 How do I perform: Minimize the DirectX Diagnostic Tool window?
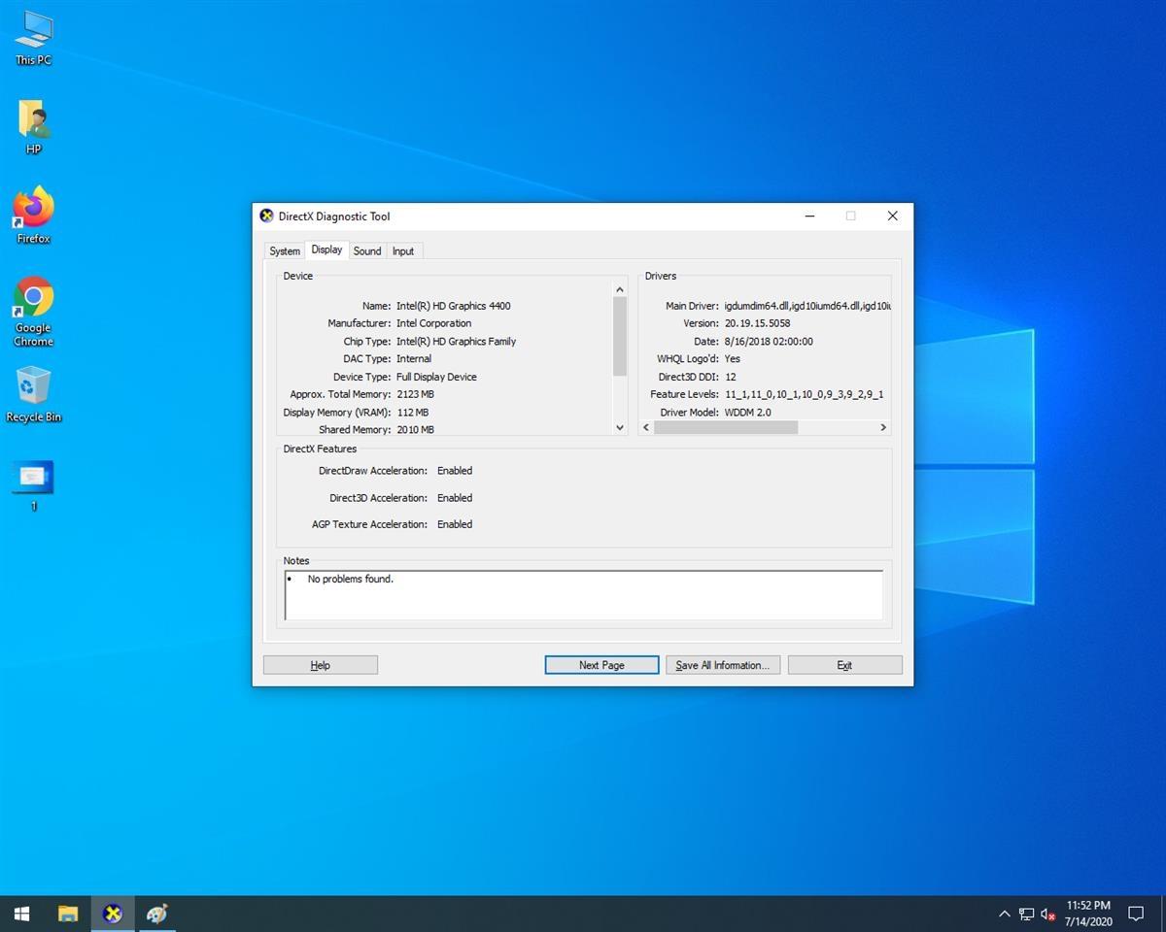tap(810, 216)
